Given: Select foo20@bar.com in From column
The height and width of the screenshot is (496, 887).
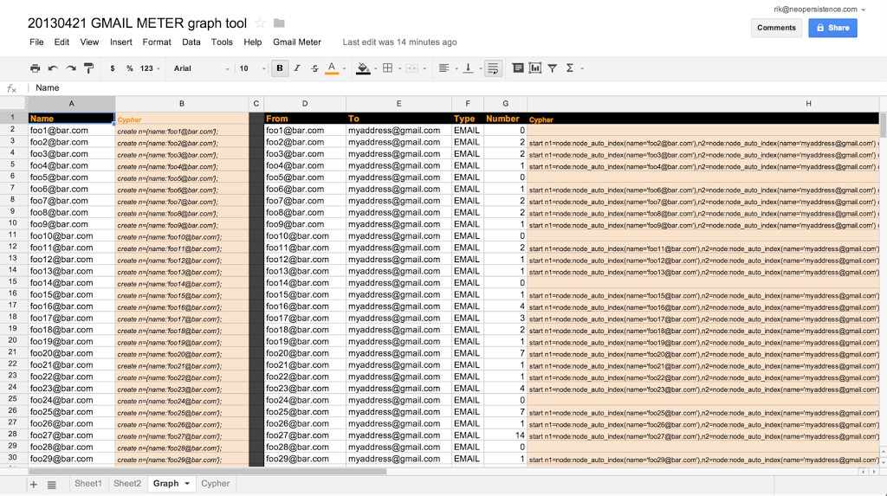Looking at the screenshot, I should point(305,353).
